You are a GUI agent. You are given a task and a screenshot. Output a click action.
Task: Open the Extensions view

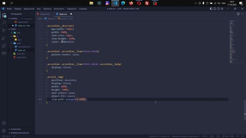click(4, 46)
